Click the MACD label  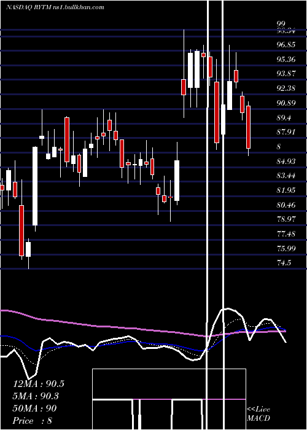258,418
